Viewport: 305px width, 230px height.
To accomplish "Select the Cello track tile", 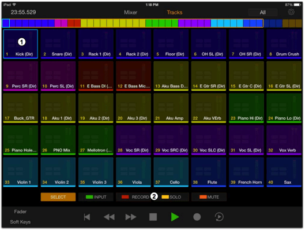I will [x=171, y=172].
